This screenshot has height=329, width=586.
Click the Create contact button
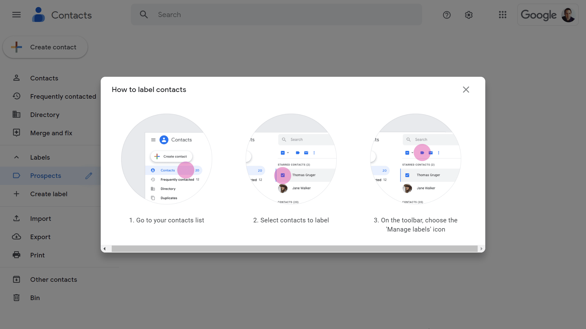pyautogui.click(x=45, y=47)
